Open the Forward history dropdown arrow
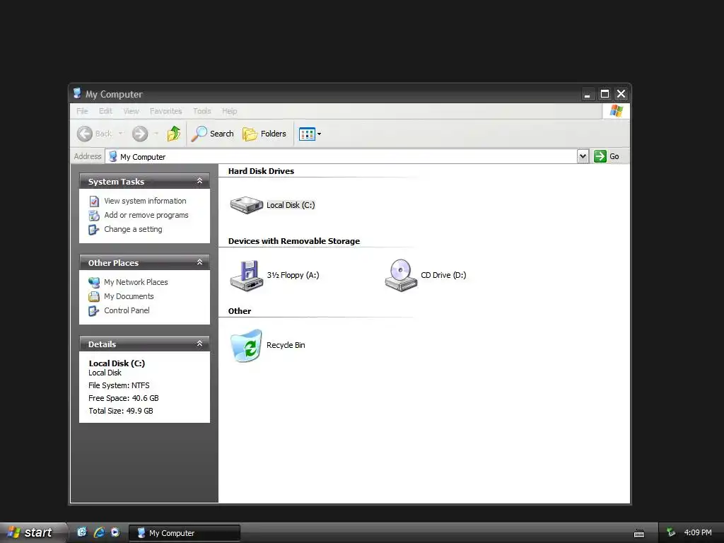The image size is (724, 543). (x=156, y=134)
